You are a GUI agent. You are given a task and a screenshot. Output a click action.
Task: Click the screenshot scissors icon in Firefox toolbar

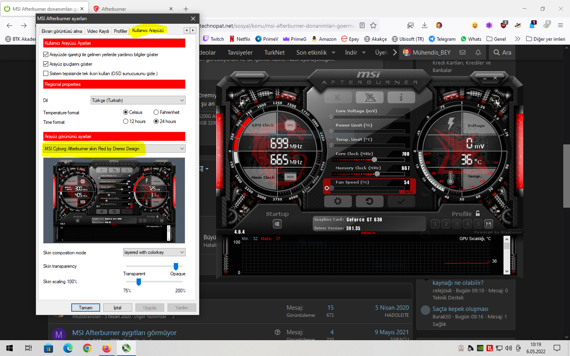pyautogui.click(x=410, y=25)
